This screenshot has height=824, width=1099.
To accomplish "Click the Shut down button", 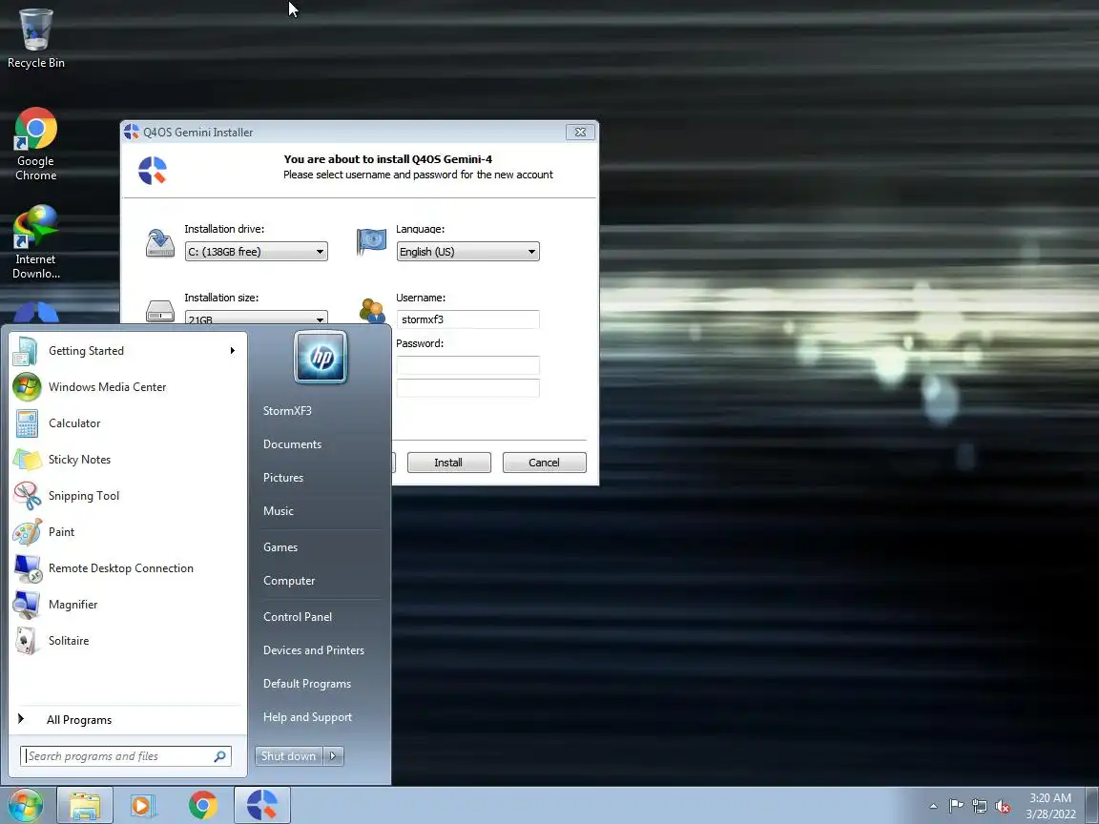I will coord(289,756).
